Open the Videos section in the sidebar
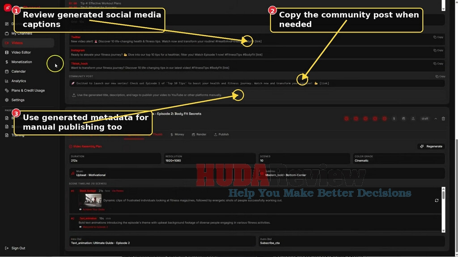The width and height of the screenshot is (458, 257). click(x=28, y=43)
